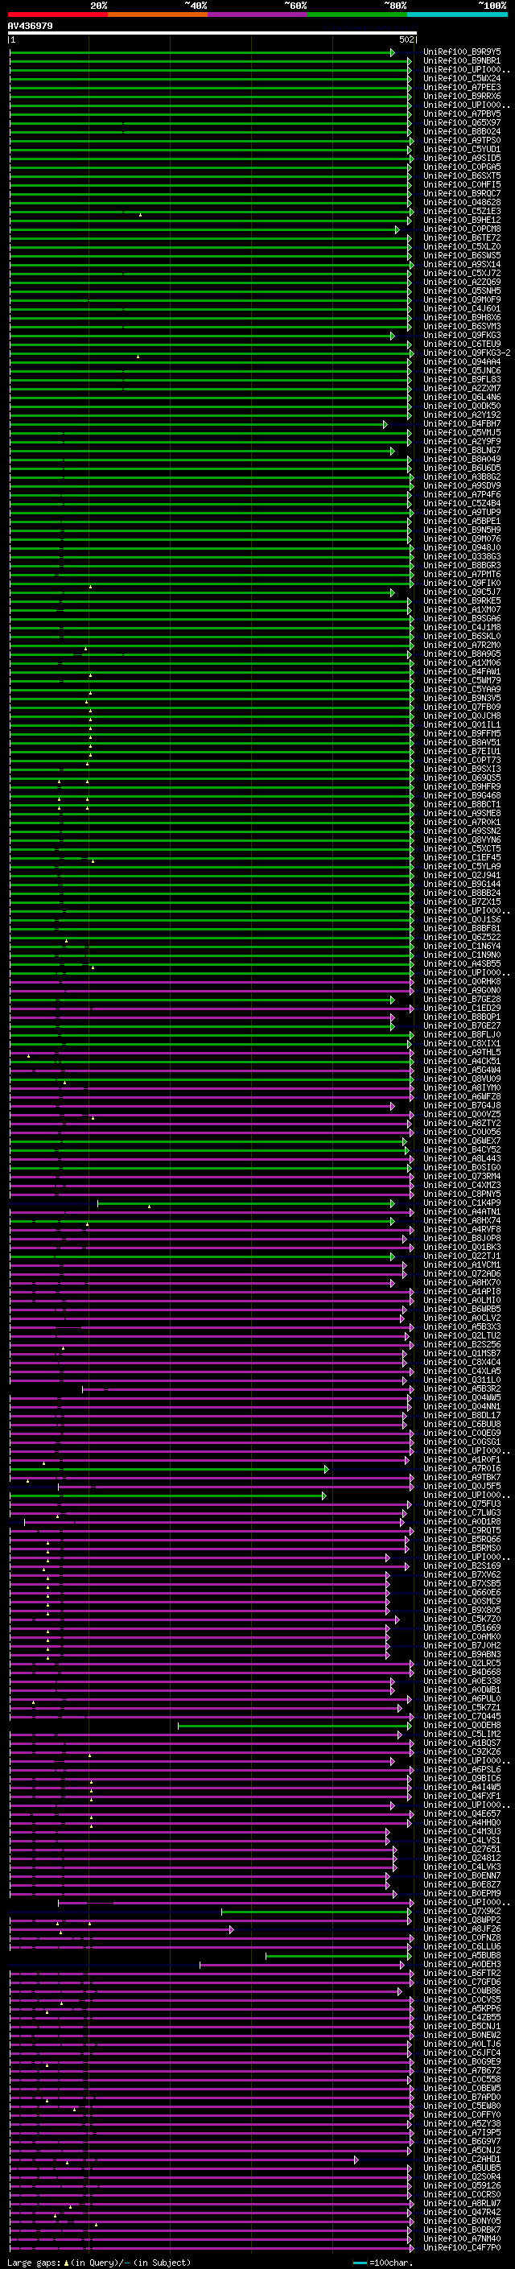Select the UniRef100_A7B672 label
Viewport: 515px width, 2269px height.
coord(462,2070)
